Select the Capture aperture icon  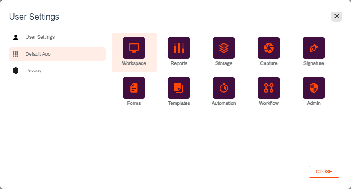[268, 48]
